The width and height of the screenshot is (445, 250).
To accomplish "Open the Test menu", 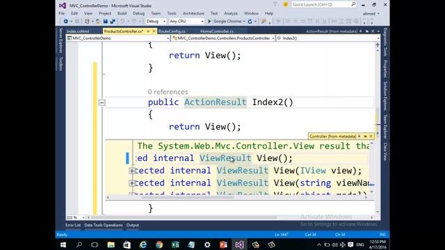I will coord(214,13).
